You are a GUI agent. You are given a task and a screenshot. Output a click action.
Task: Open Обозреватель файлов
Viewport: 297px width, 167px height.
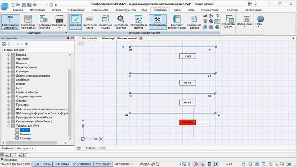[x=138, y=22]
